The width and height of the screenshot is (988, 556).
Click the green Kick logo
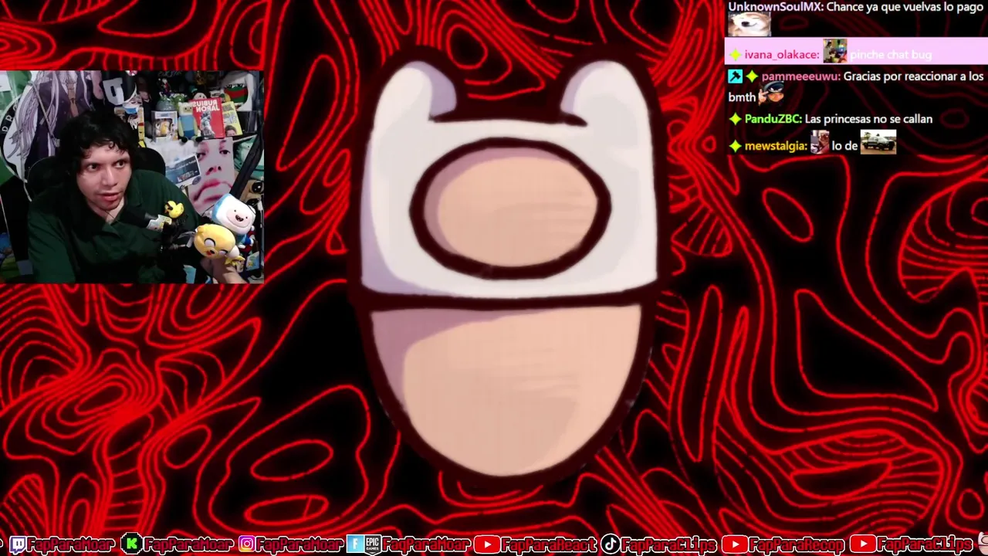(x=132, y=545)
